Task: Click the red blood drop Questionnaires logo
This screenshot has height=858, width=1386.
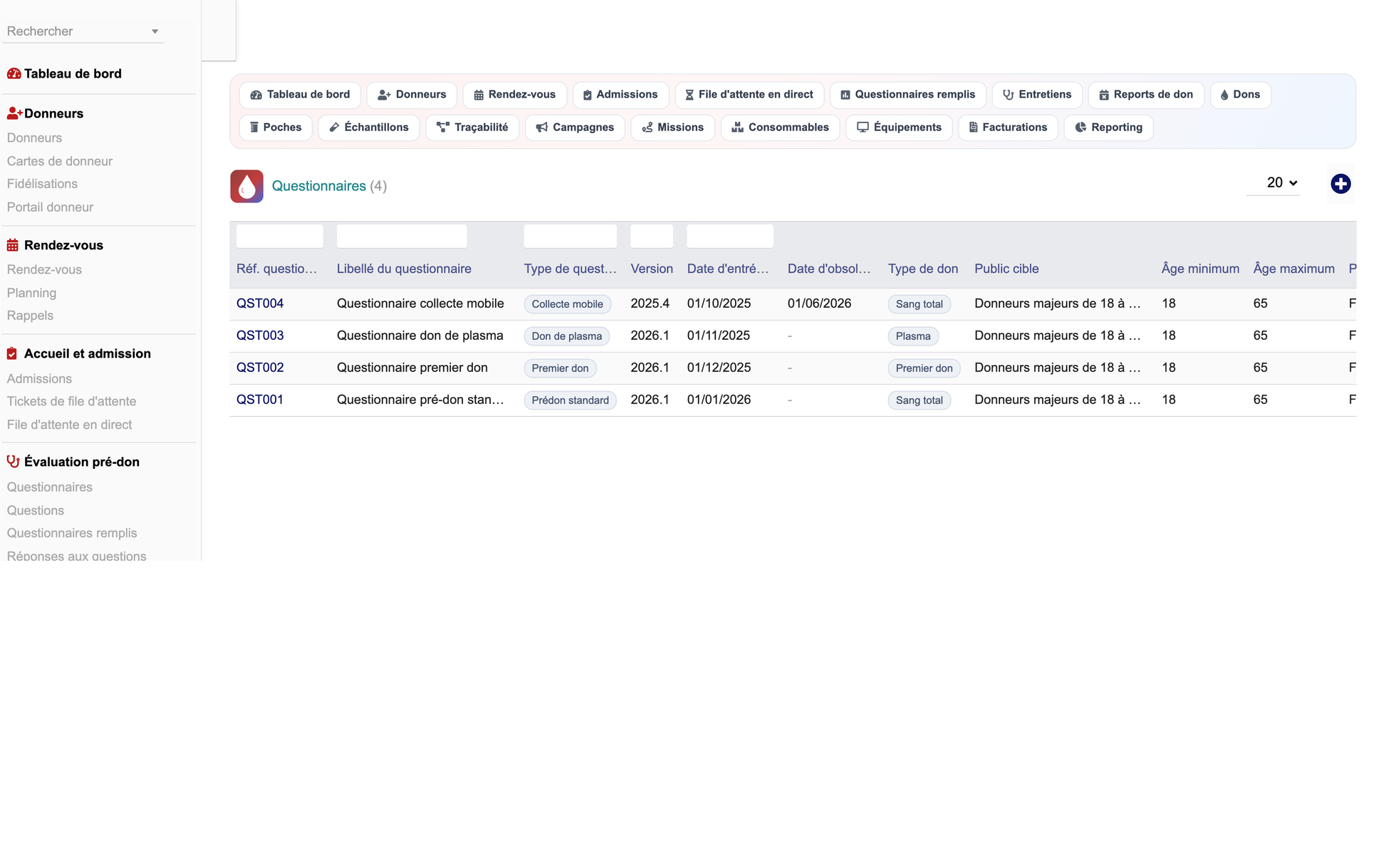Action: pos(246,186)
